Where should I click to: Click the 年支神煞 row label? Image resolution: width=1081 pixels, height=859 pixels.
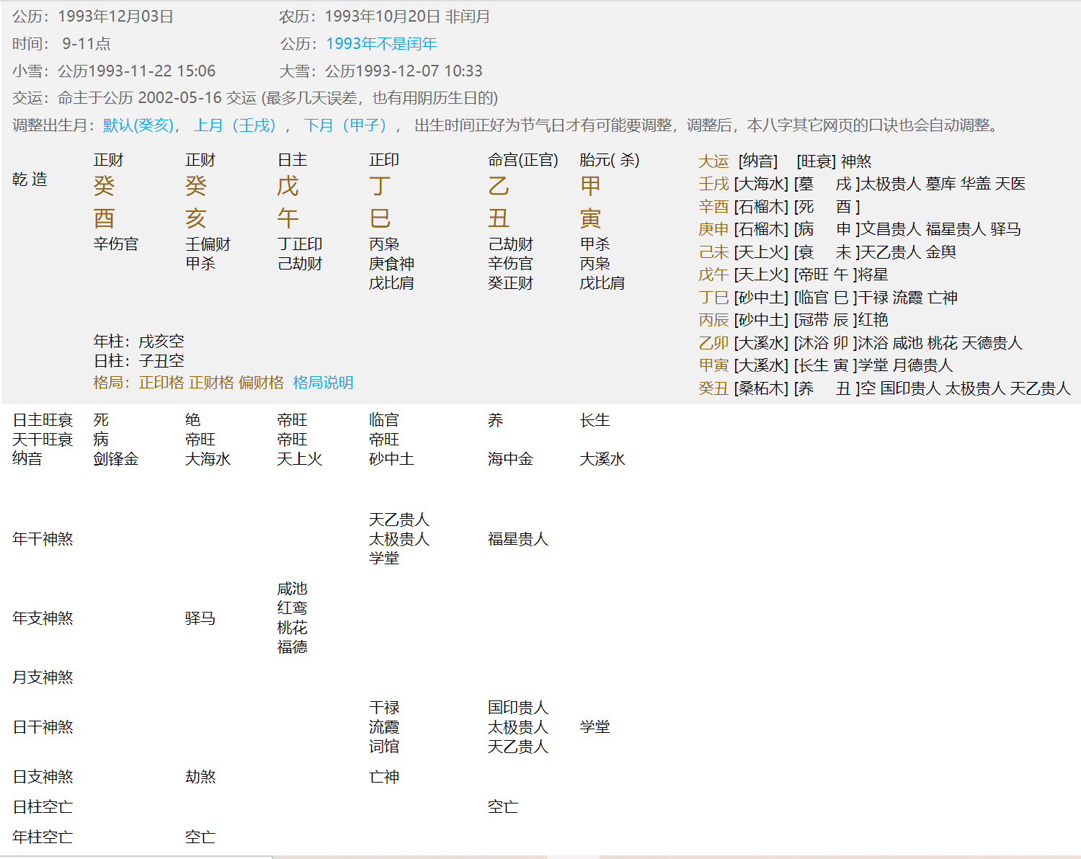[x=43, y=618]
